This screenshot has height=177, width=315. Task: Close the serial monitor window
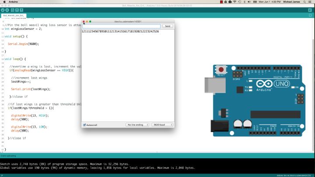84,21
